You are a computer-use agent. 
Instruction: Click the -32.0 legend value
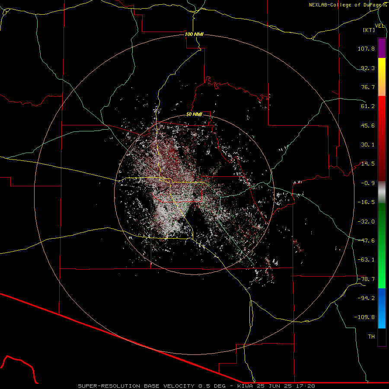[366, 222]
